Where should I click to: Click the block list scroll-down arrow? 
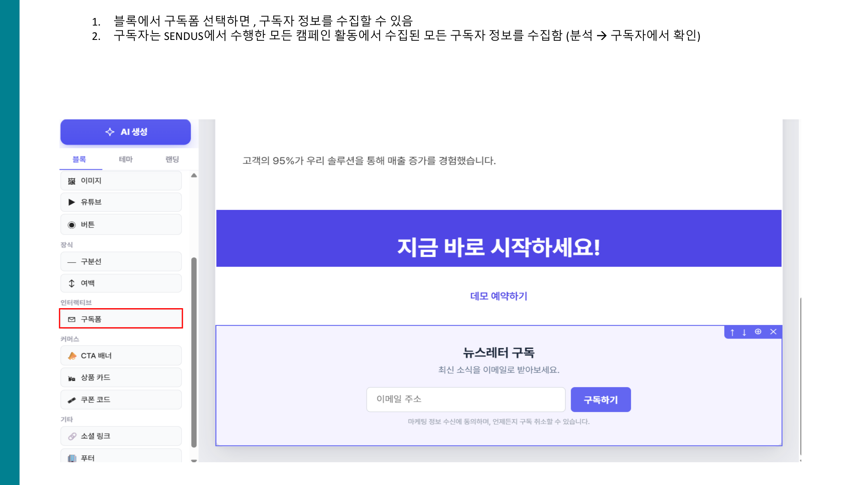point(194,460)
